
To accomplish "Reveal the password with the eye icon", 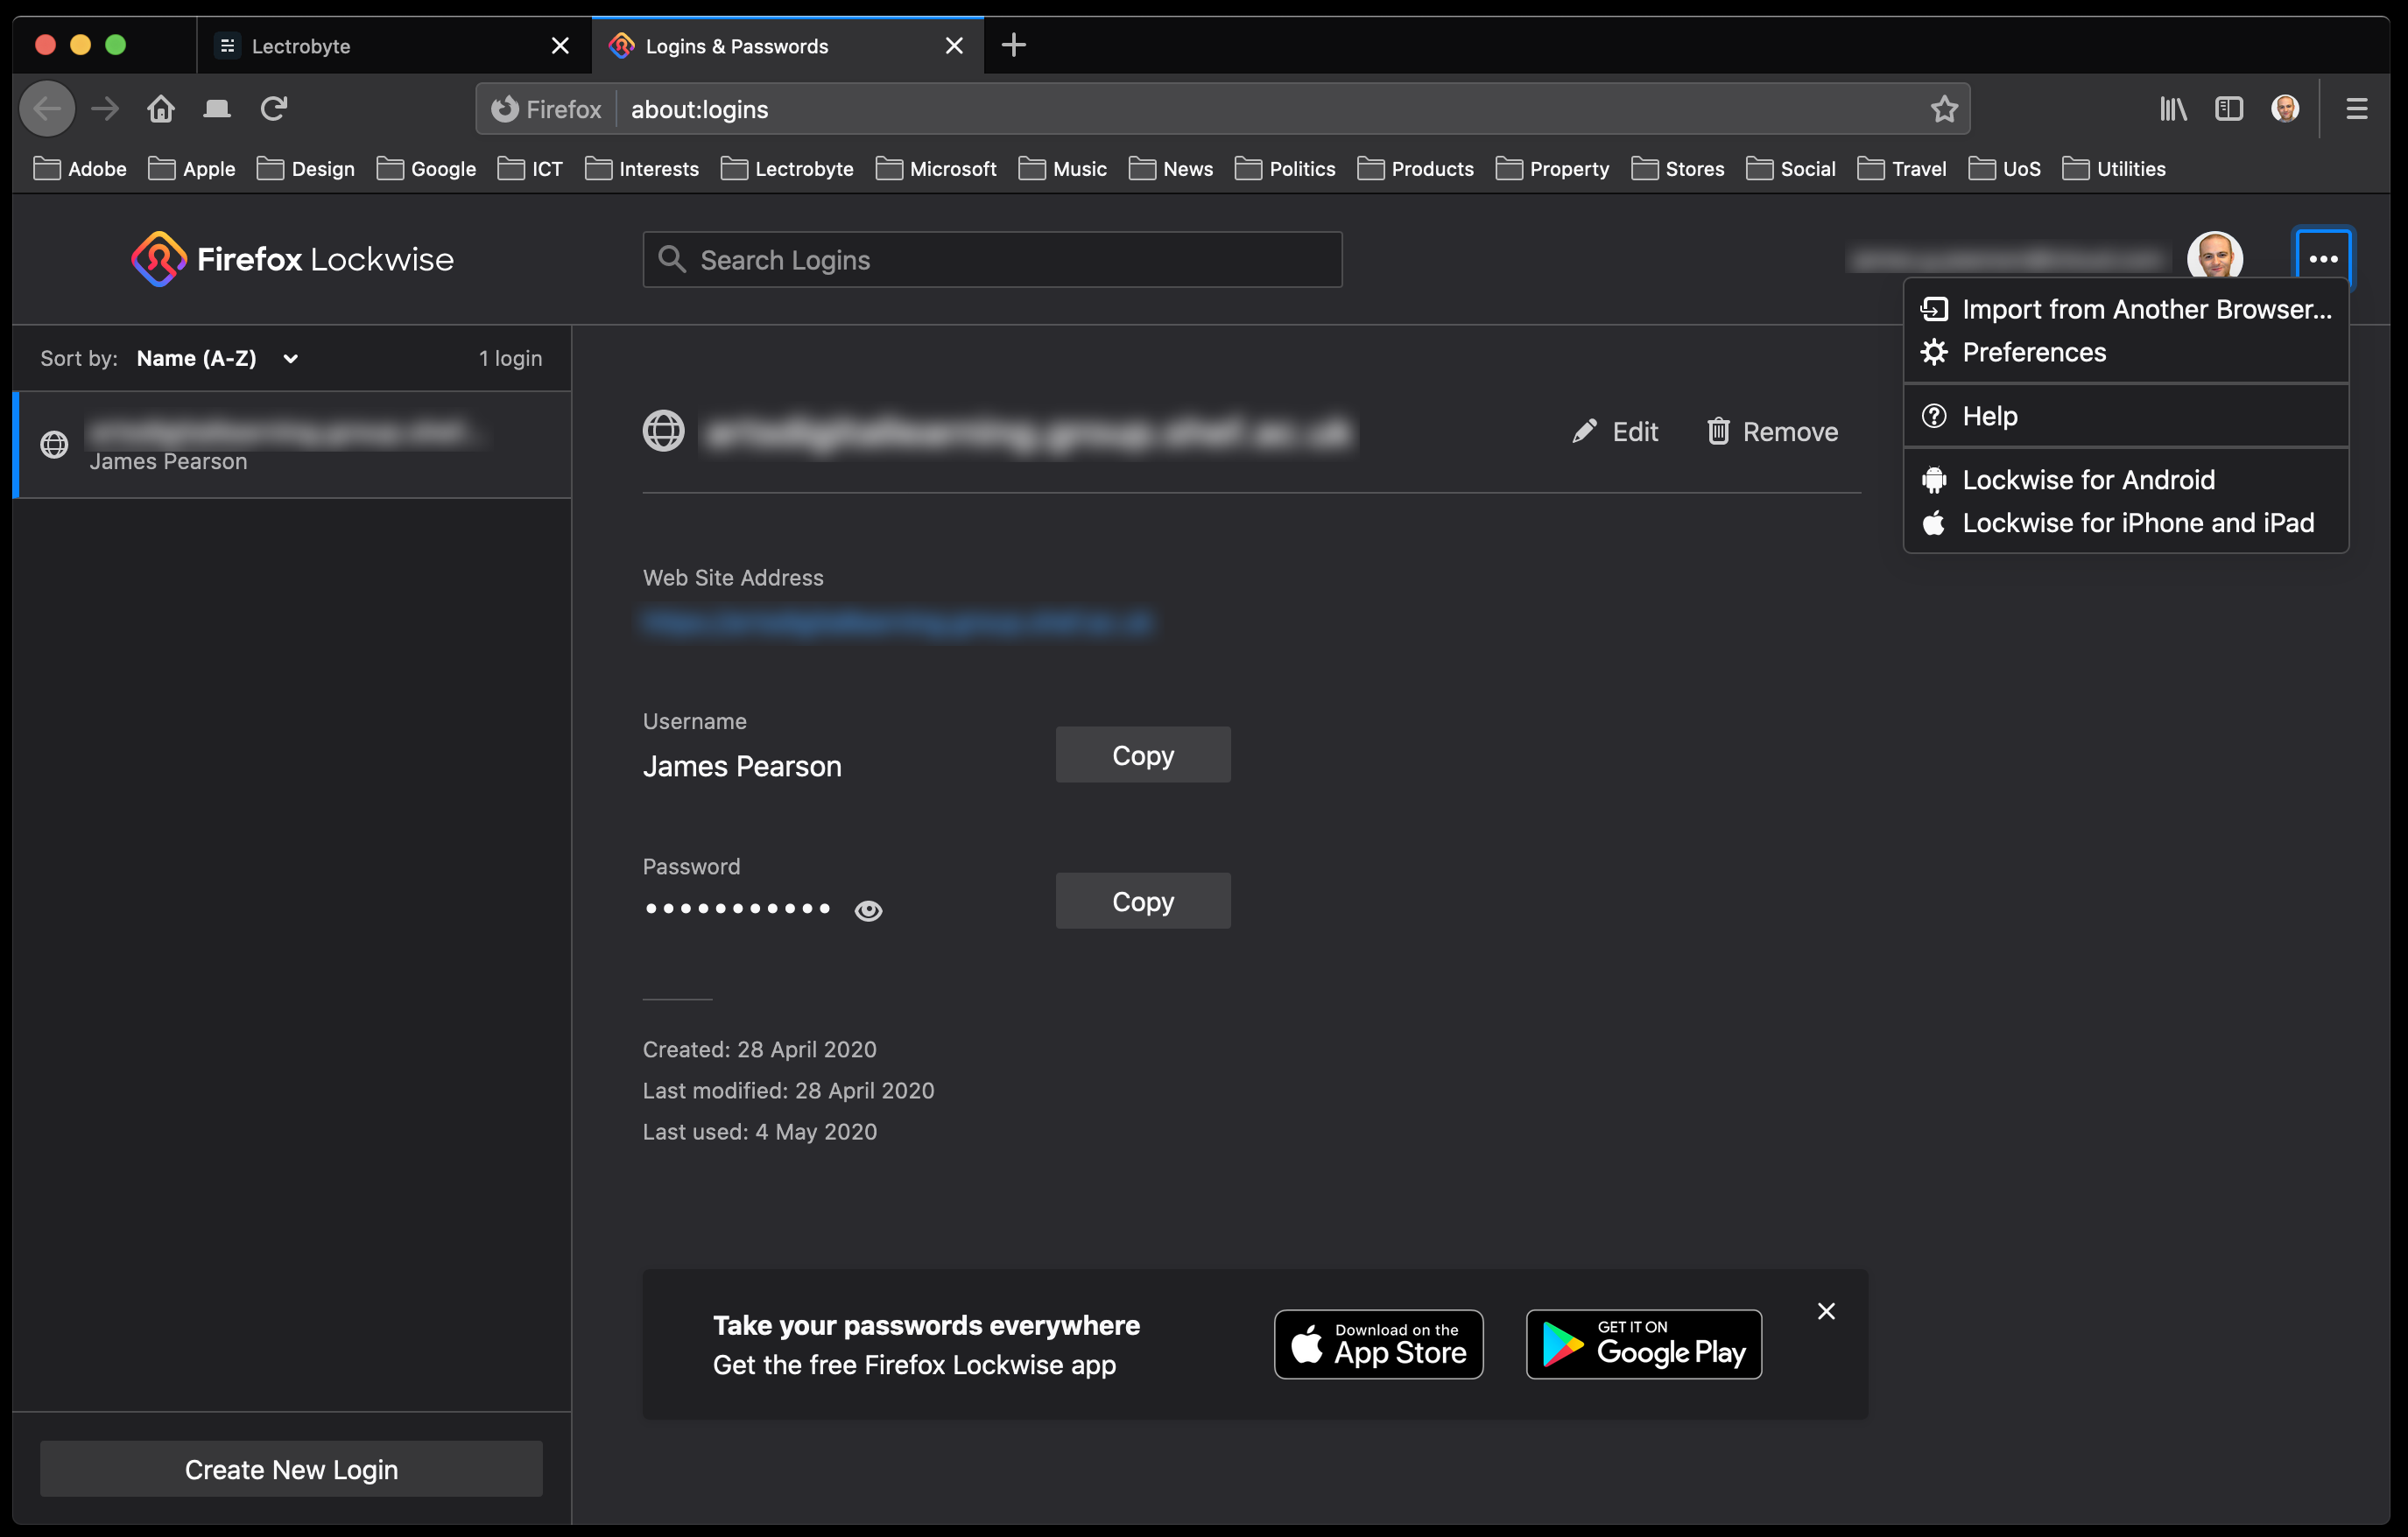I will point(868,909).
